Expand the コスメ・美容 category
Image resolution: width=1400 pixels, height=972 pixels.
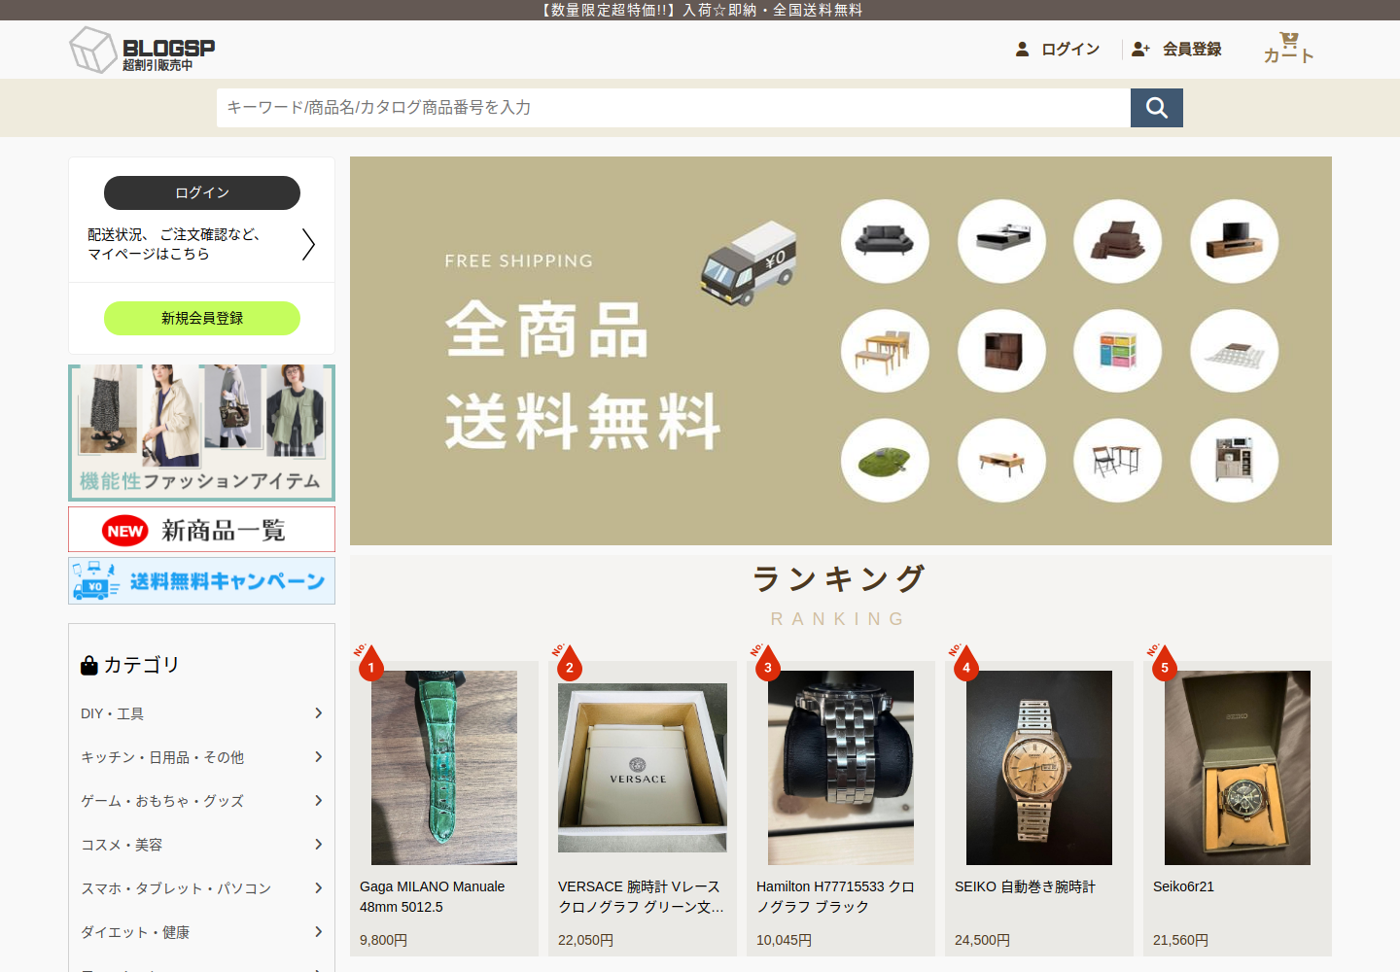click(x=202, y=845)
